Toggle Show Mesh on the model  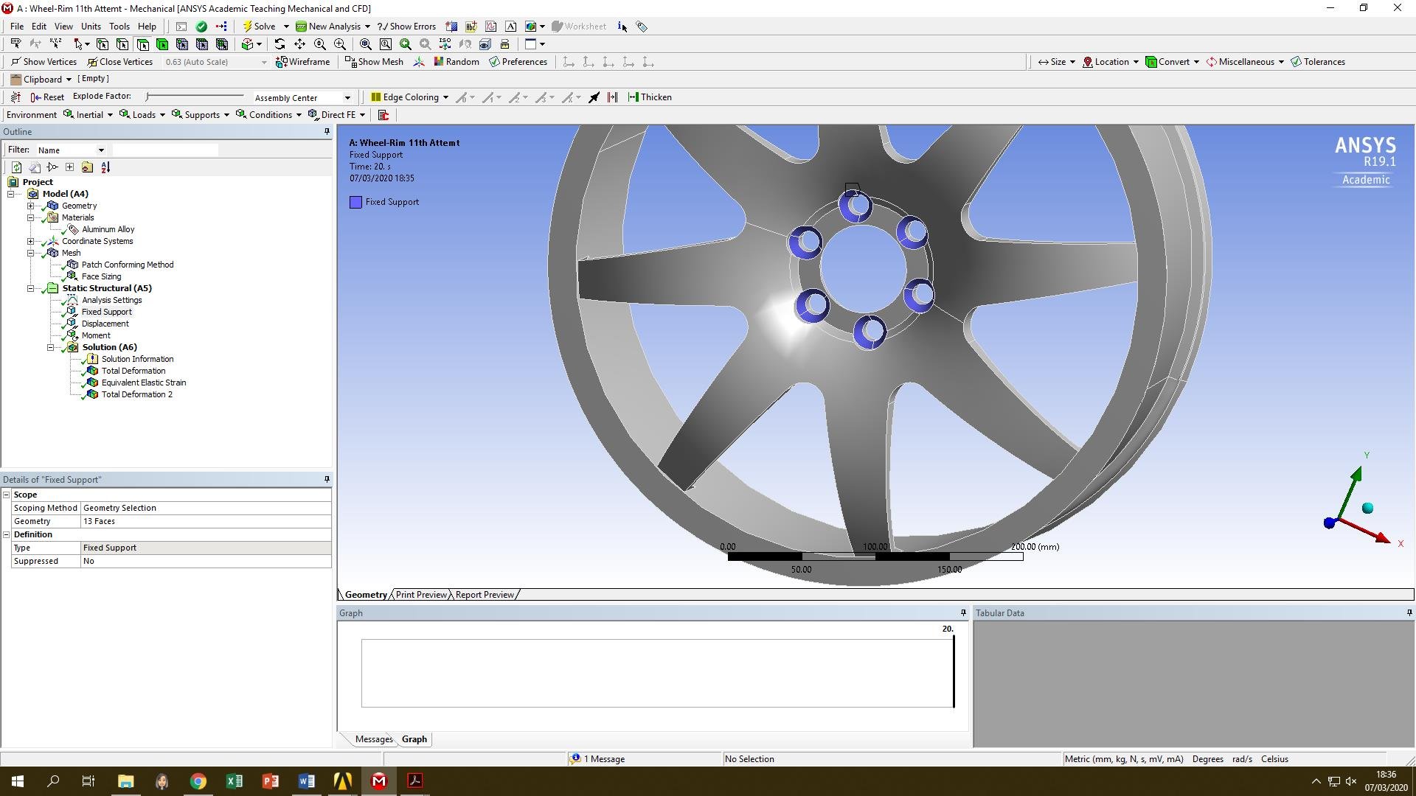coord(374,62)
